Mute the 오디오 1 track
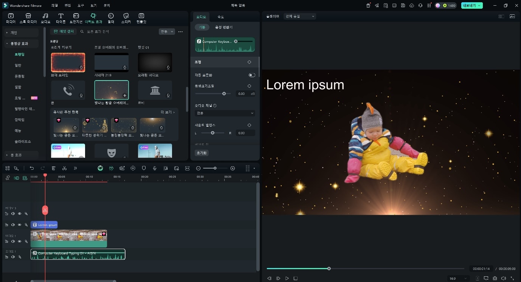Image resolution: width=521 pixels, height=282 pixels. tap(13, 257)
